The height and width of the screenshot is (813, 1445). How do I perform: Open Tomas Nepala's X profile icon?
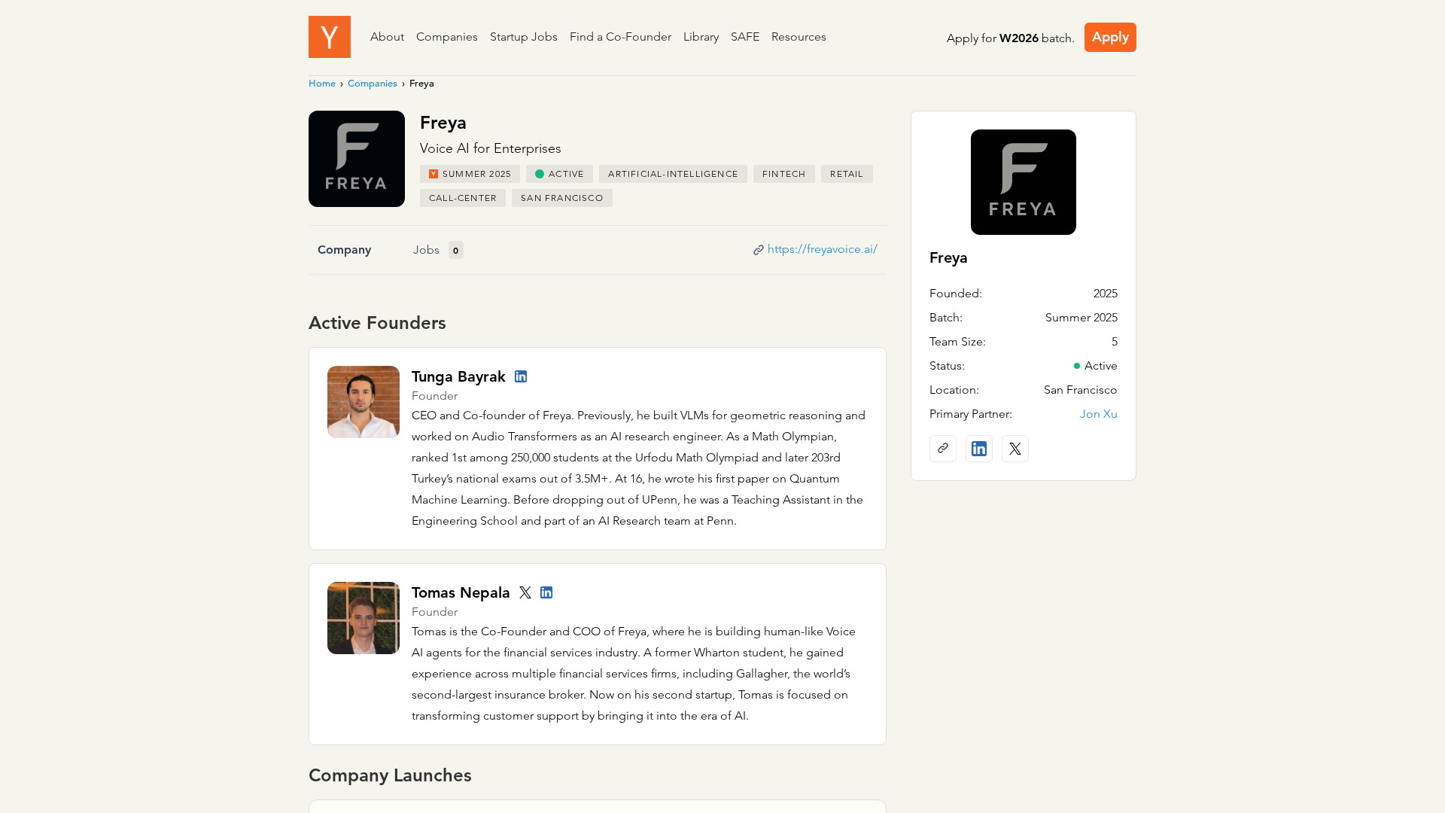[525, 592]
